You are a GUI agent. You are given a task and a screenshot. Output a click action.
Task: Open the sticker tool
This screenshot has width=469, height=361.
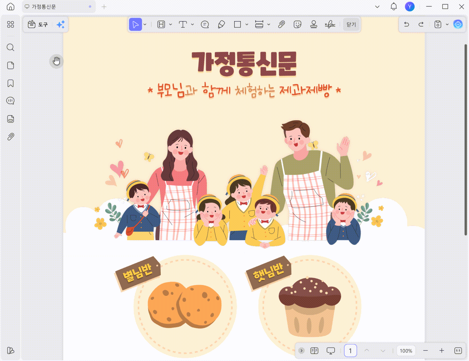point(297,25)
